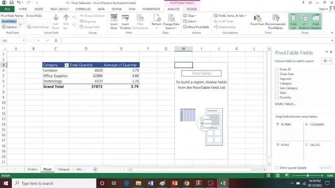
Task: Check the Category field
Action: 277,84
